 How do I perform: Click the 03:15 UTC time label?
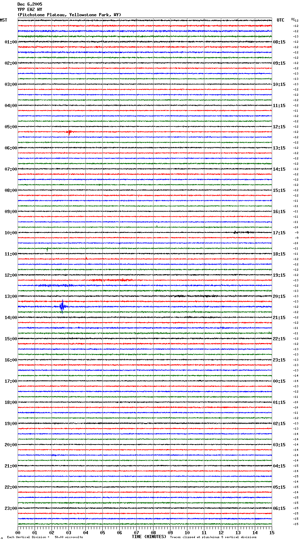point(279,445)
